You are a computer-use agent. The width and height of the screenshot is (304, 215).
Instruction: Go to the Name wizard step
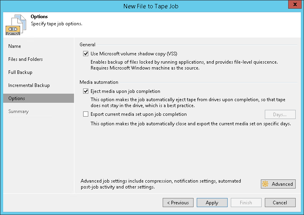coord(15,46)
